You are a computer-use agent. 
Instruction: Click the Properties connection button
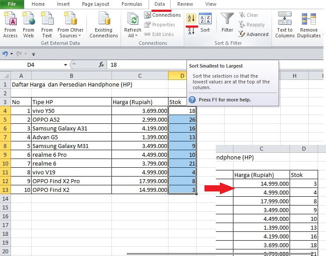pos(160,25)
